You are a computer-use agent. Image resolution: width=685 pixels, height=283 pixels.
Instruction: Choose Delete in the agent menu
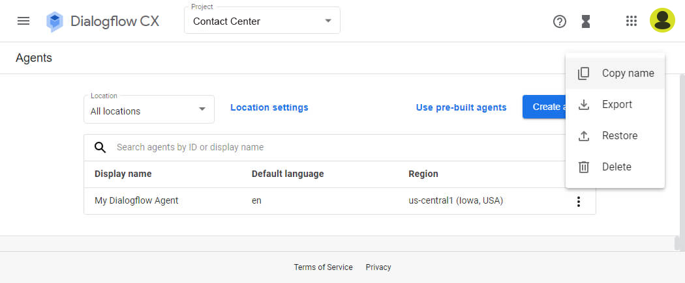[615, 167]
